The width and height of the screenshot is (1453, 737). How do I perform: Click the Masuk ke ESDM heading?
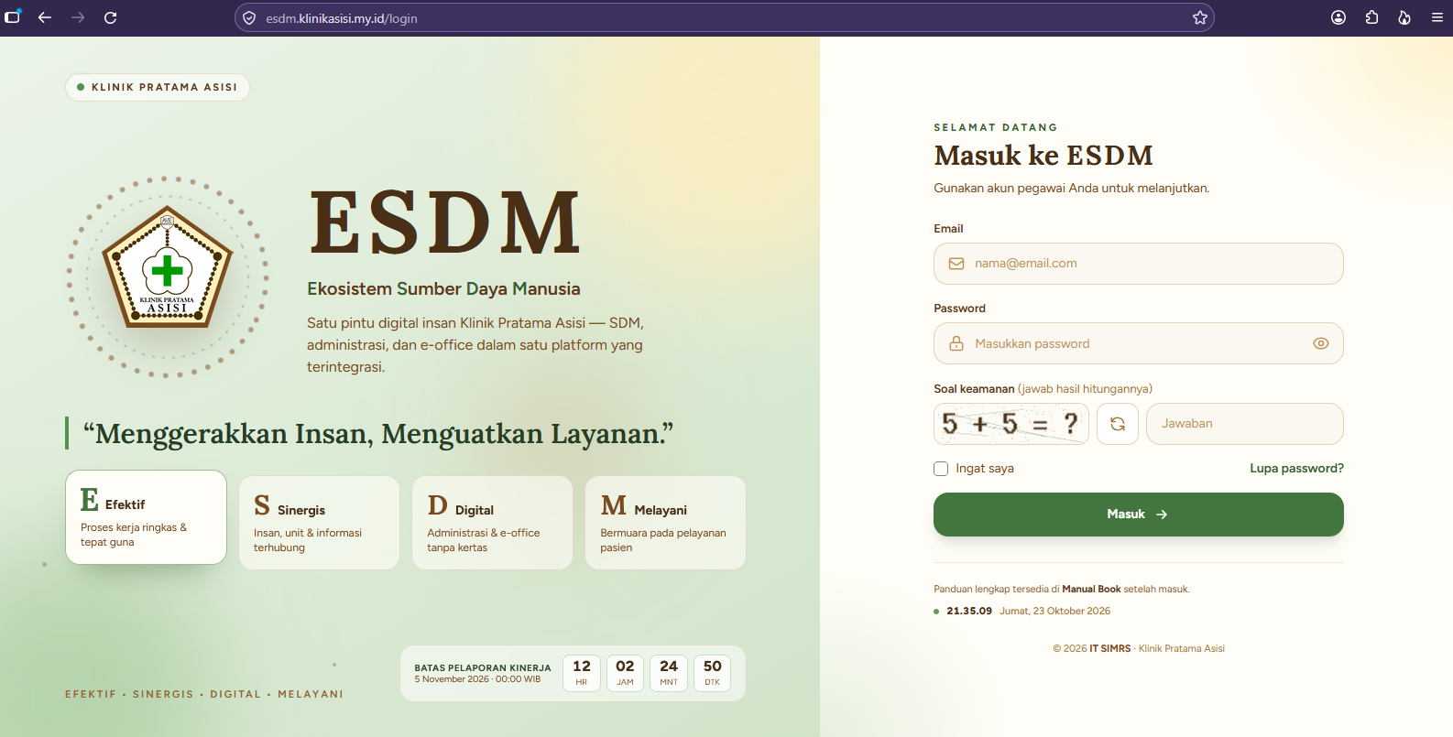pos(1043,156)
